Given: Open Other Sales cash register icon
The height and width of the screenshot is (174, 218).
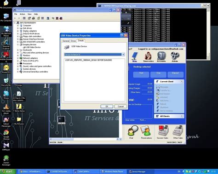Looking at the screenshot, I should [178, 132].
